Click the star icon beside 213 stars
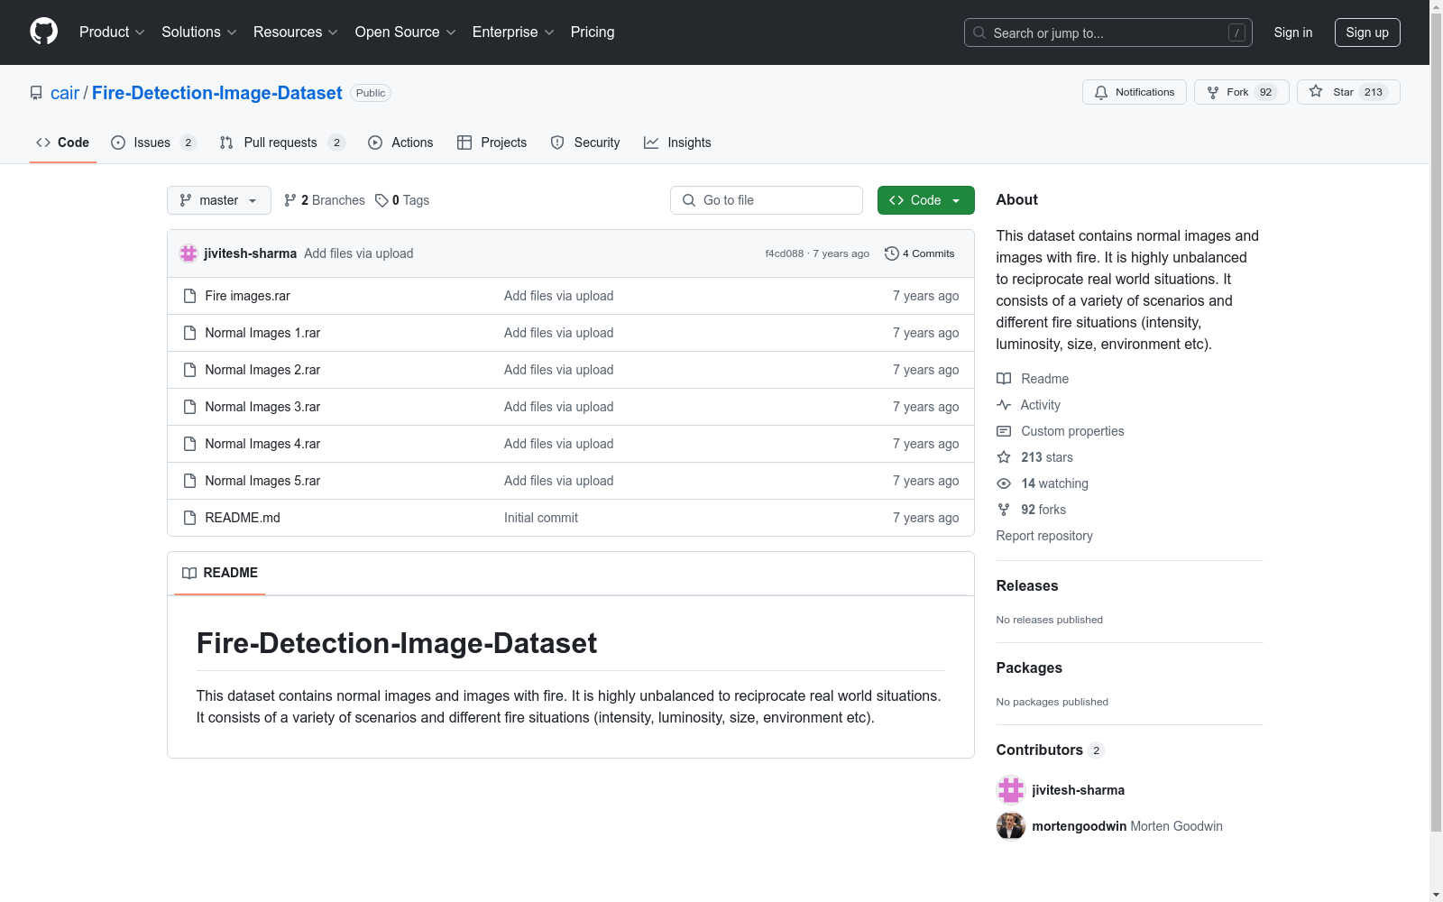Screen dimensions: 1443x902 click(x=1004, y=457)
